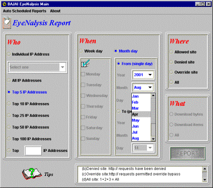This screenshot has height=188, width=213.
Task: Pick Jun from month list
Action: (141, 126)
